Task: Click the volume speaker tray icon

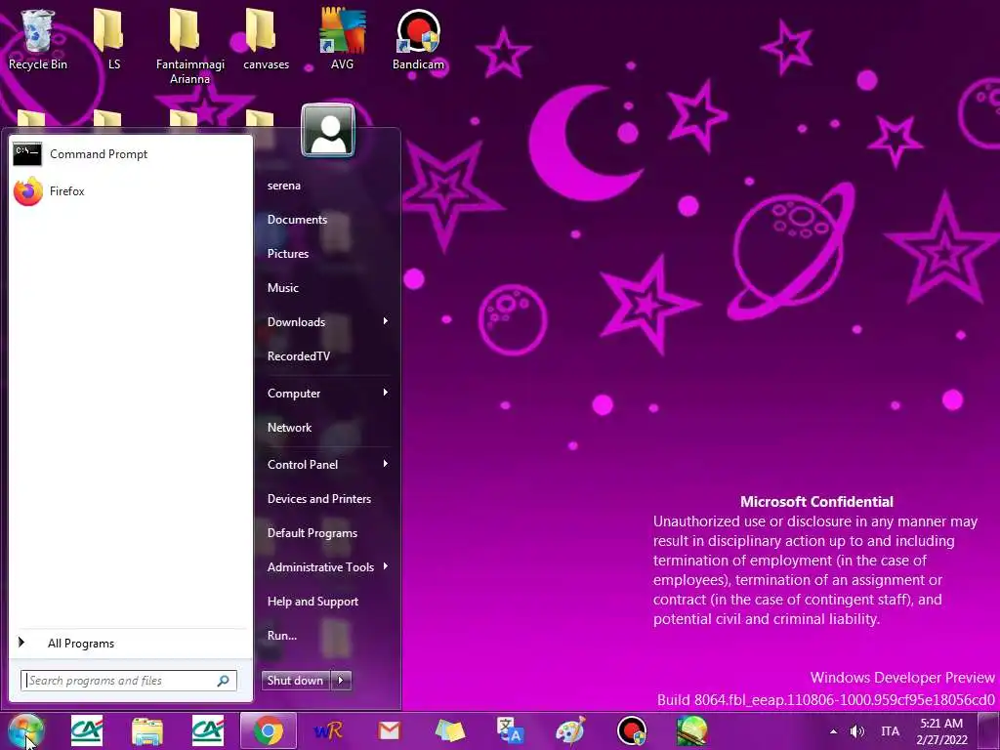Action: (857, 731)
